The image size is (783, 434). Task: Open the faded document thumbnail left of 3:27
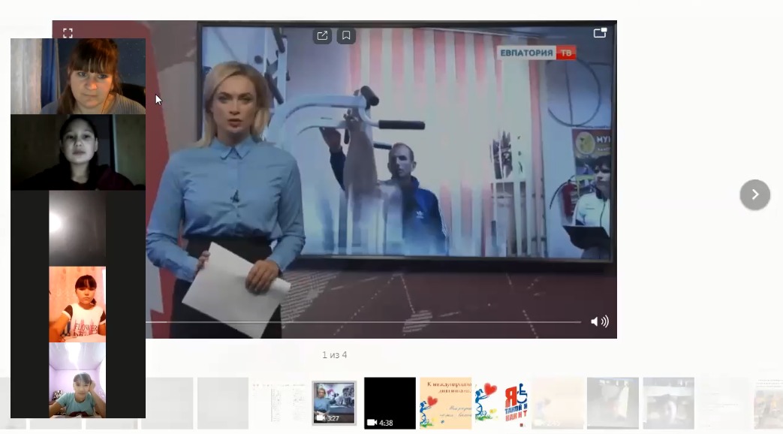pyautogui.click(x=279, y=403)
